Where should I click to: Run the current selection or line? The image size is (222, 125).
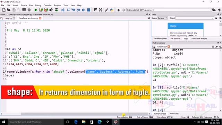[51, 10]
